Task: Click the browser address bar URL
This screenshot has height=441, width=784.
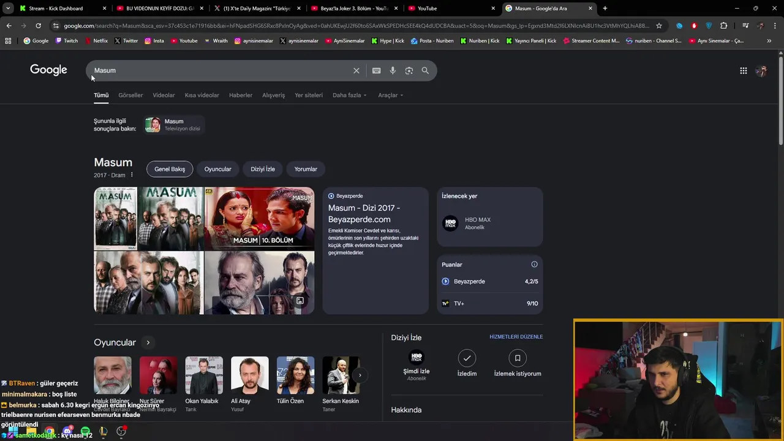Action: pos(355,26)
